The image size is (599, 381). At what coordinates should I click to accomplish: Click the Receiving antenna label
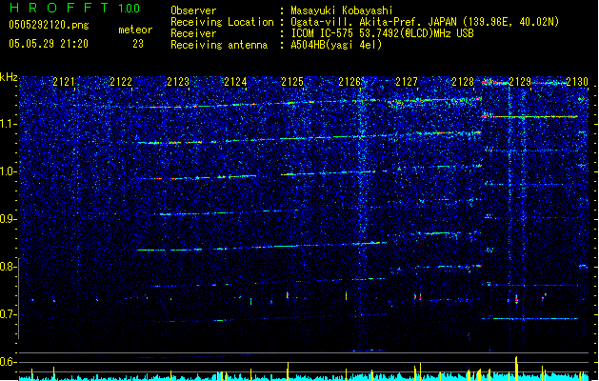(219, 45)
